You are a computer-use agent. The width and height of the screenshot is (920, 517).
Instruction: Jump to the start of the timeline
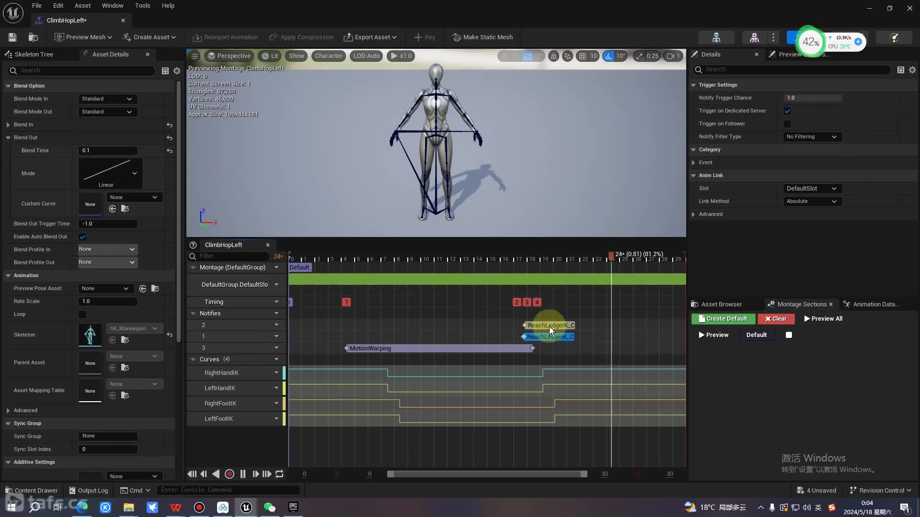tap(192, 474)
